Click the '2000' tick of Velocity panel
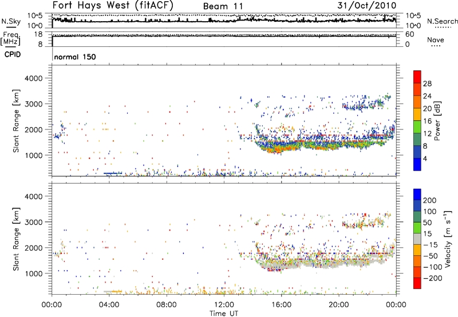The height and width of the screenshot is (317, 458). 33,248
